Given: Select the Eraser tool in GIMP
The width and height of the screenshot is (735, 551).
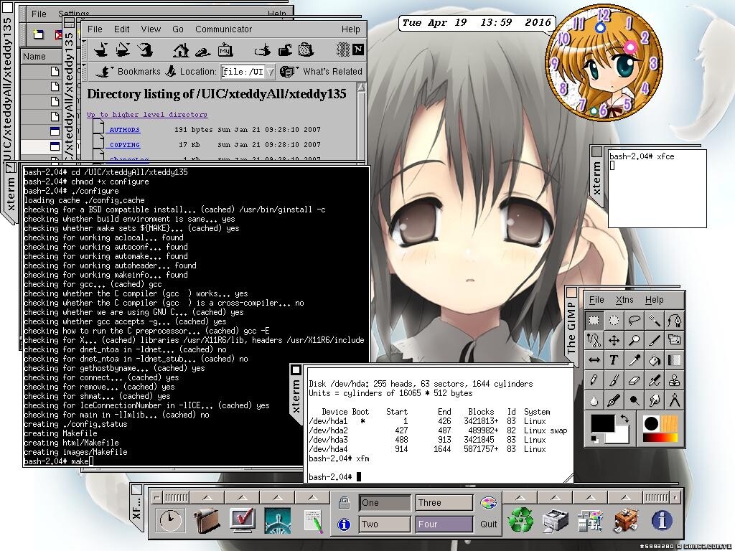Looking at the screenshot, I should pos(634,380).
